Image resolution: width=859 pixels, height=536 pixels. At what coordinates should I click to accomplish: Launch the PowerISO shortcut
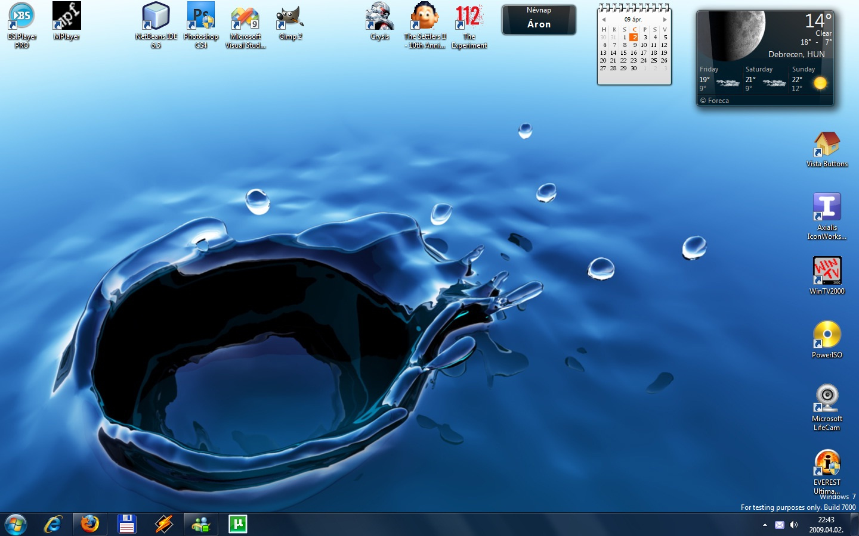pos(827,339)
